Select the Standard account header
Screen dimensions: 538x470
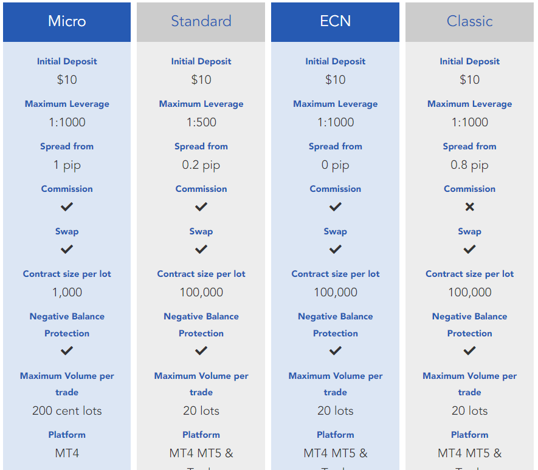(201, 21)
